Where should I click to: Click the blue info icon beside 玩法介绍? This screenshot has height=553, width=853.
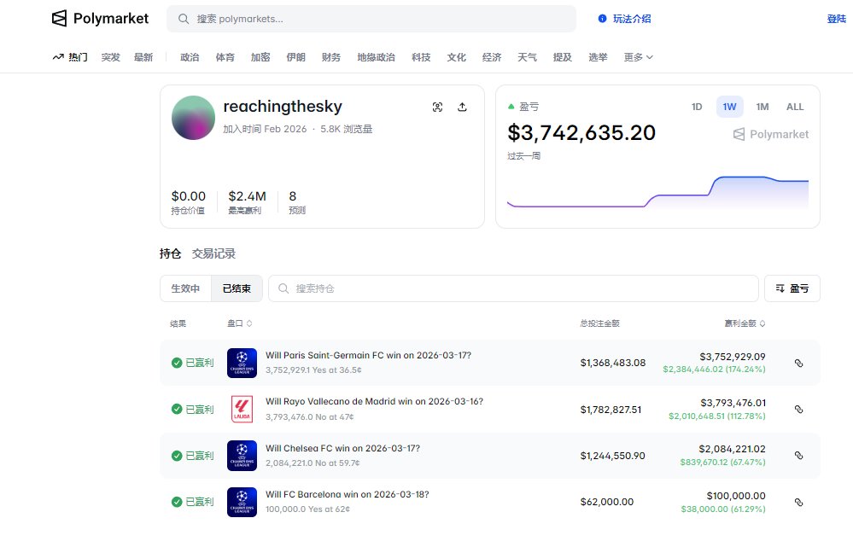point(602,19)
